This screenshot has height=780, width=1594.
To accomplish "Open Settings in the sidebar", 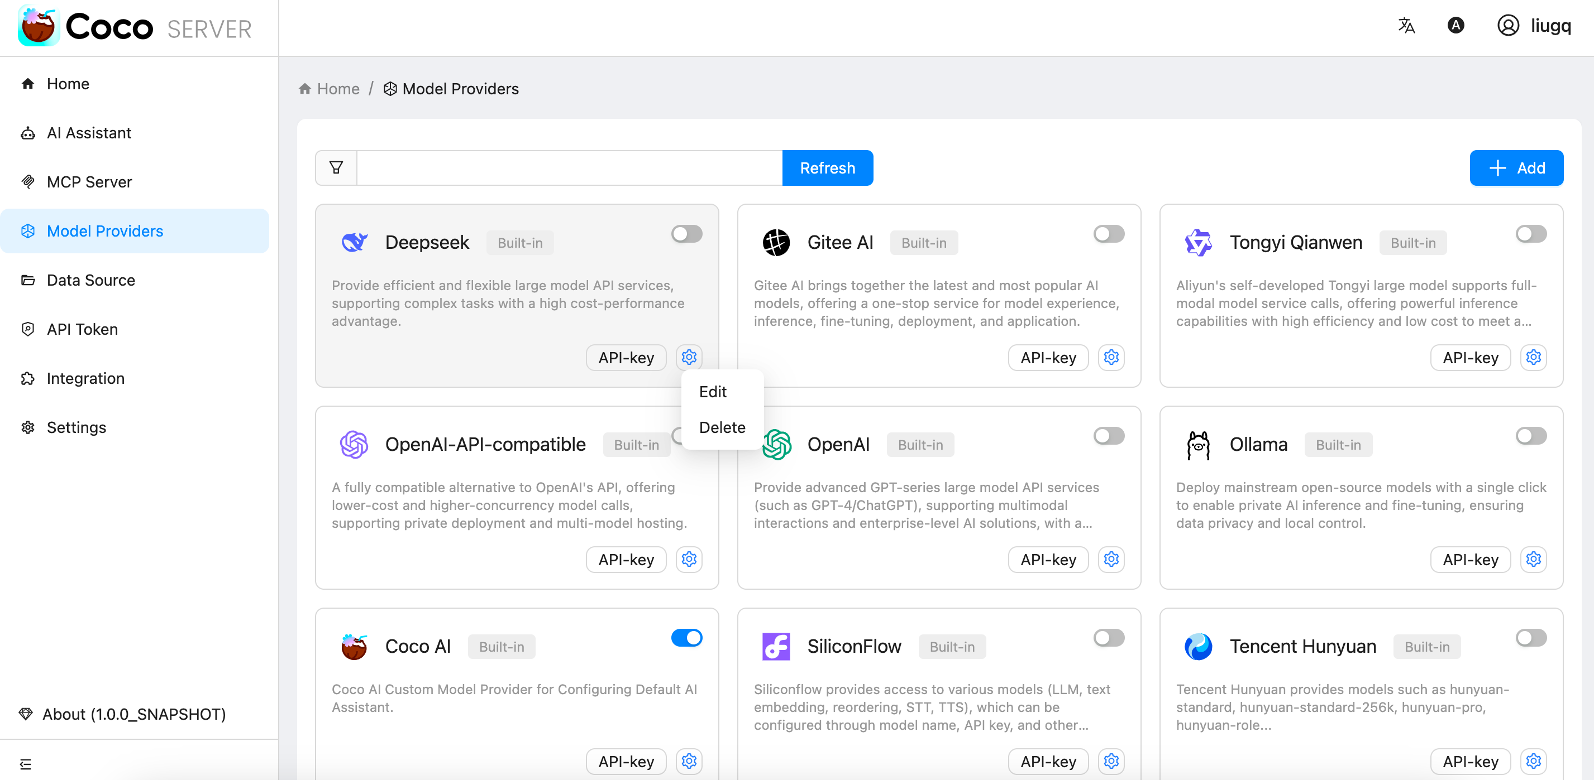I will click(x=135, y=428).
